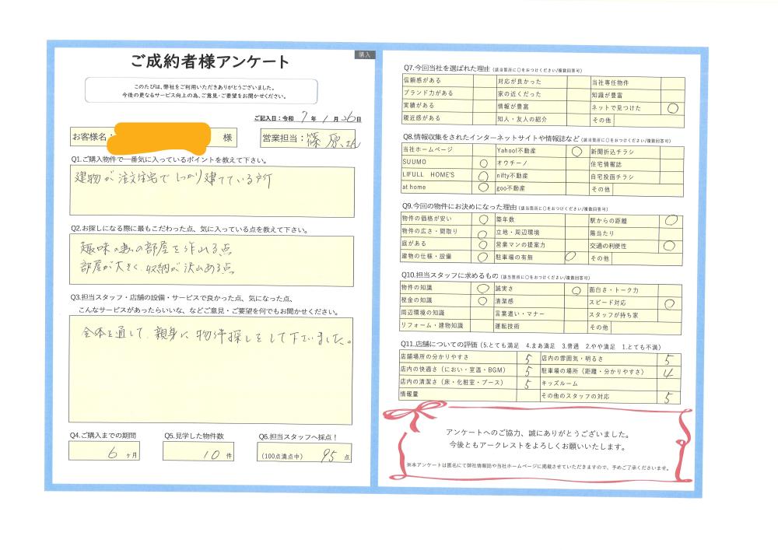This screenshot has height=550, width=778.
Task: Click the circled cell beside SUUMO
Action: [x=483, y=163]
